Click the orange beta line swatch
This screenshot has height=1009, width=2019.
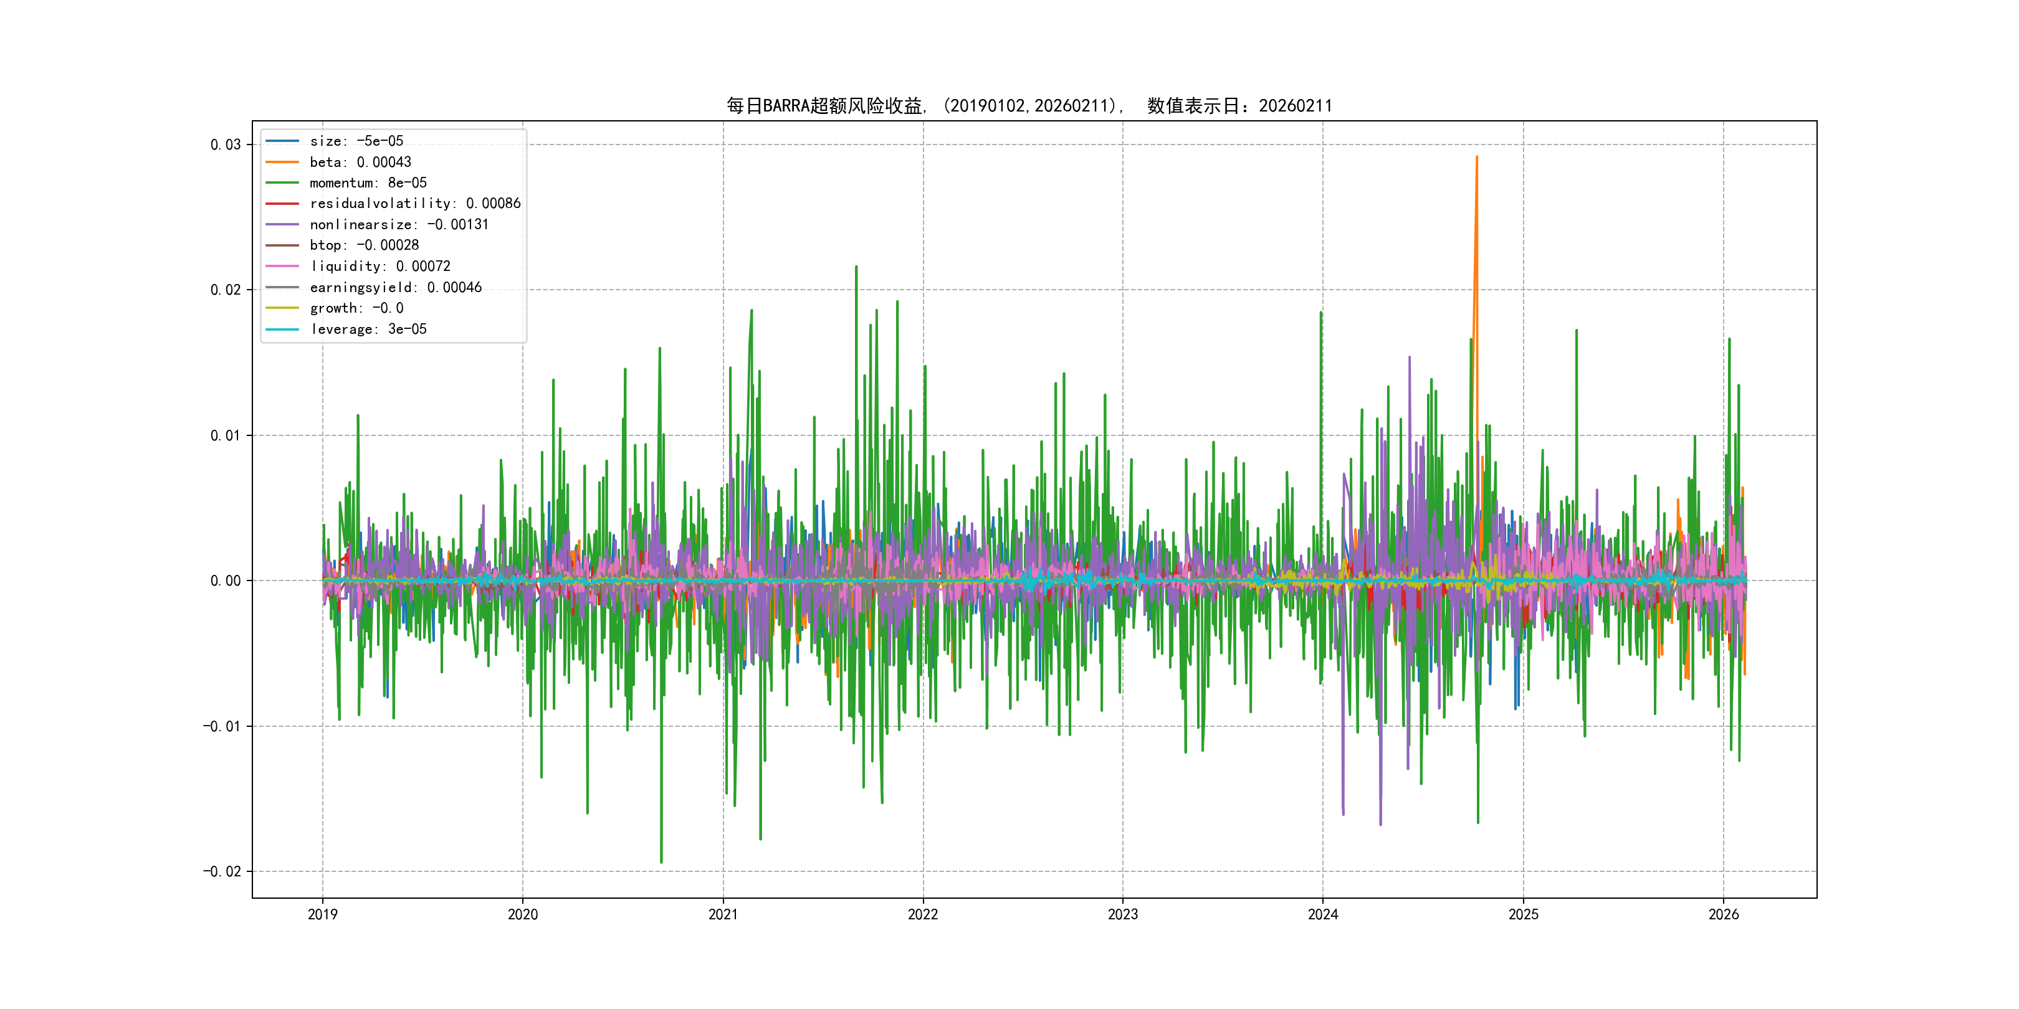[282, 162]
